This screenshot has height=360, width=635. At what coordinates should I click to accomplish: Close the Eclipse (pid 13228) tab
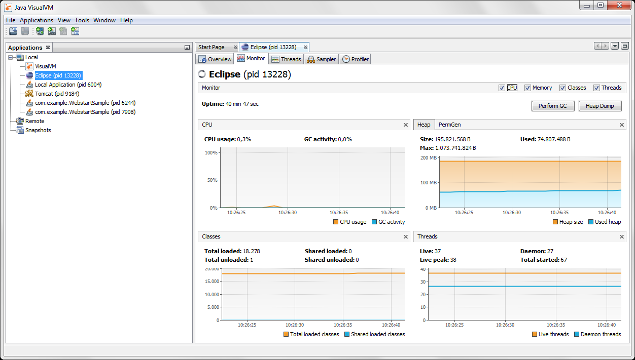point(305,47)
